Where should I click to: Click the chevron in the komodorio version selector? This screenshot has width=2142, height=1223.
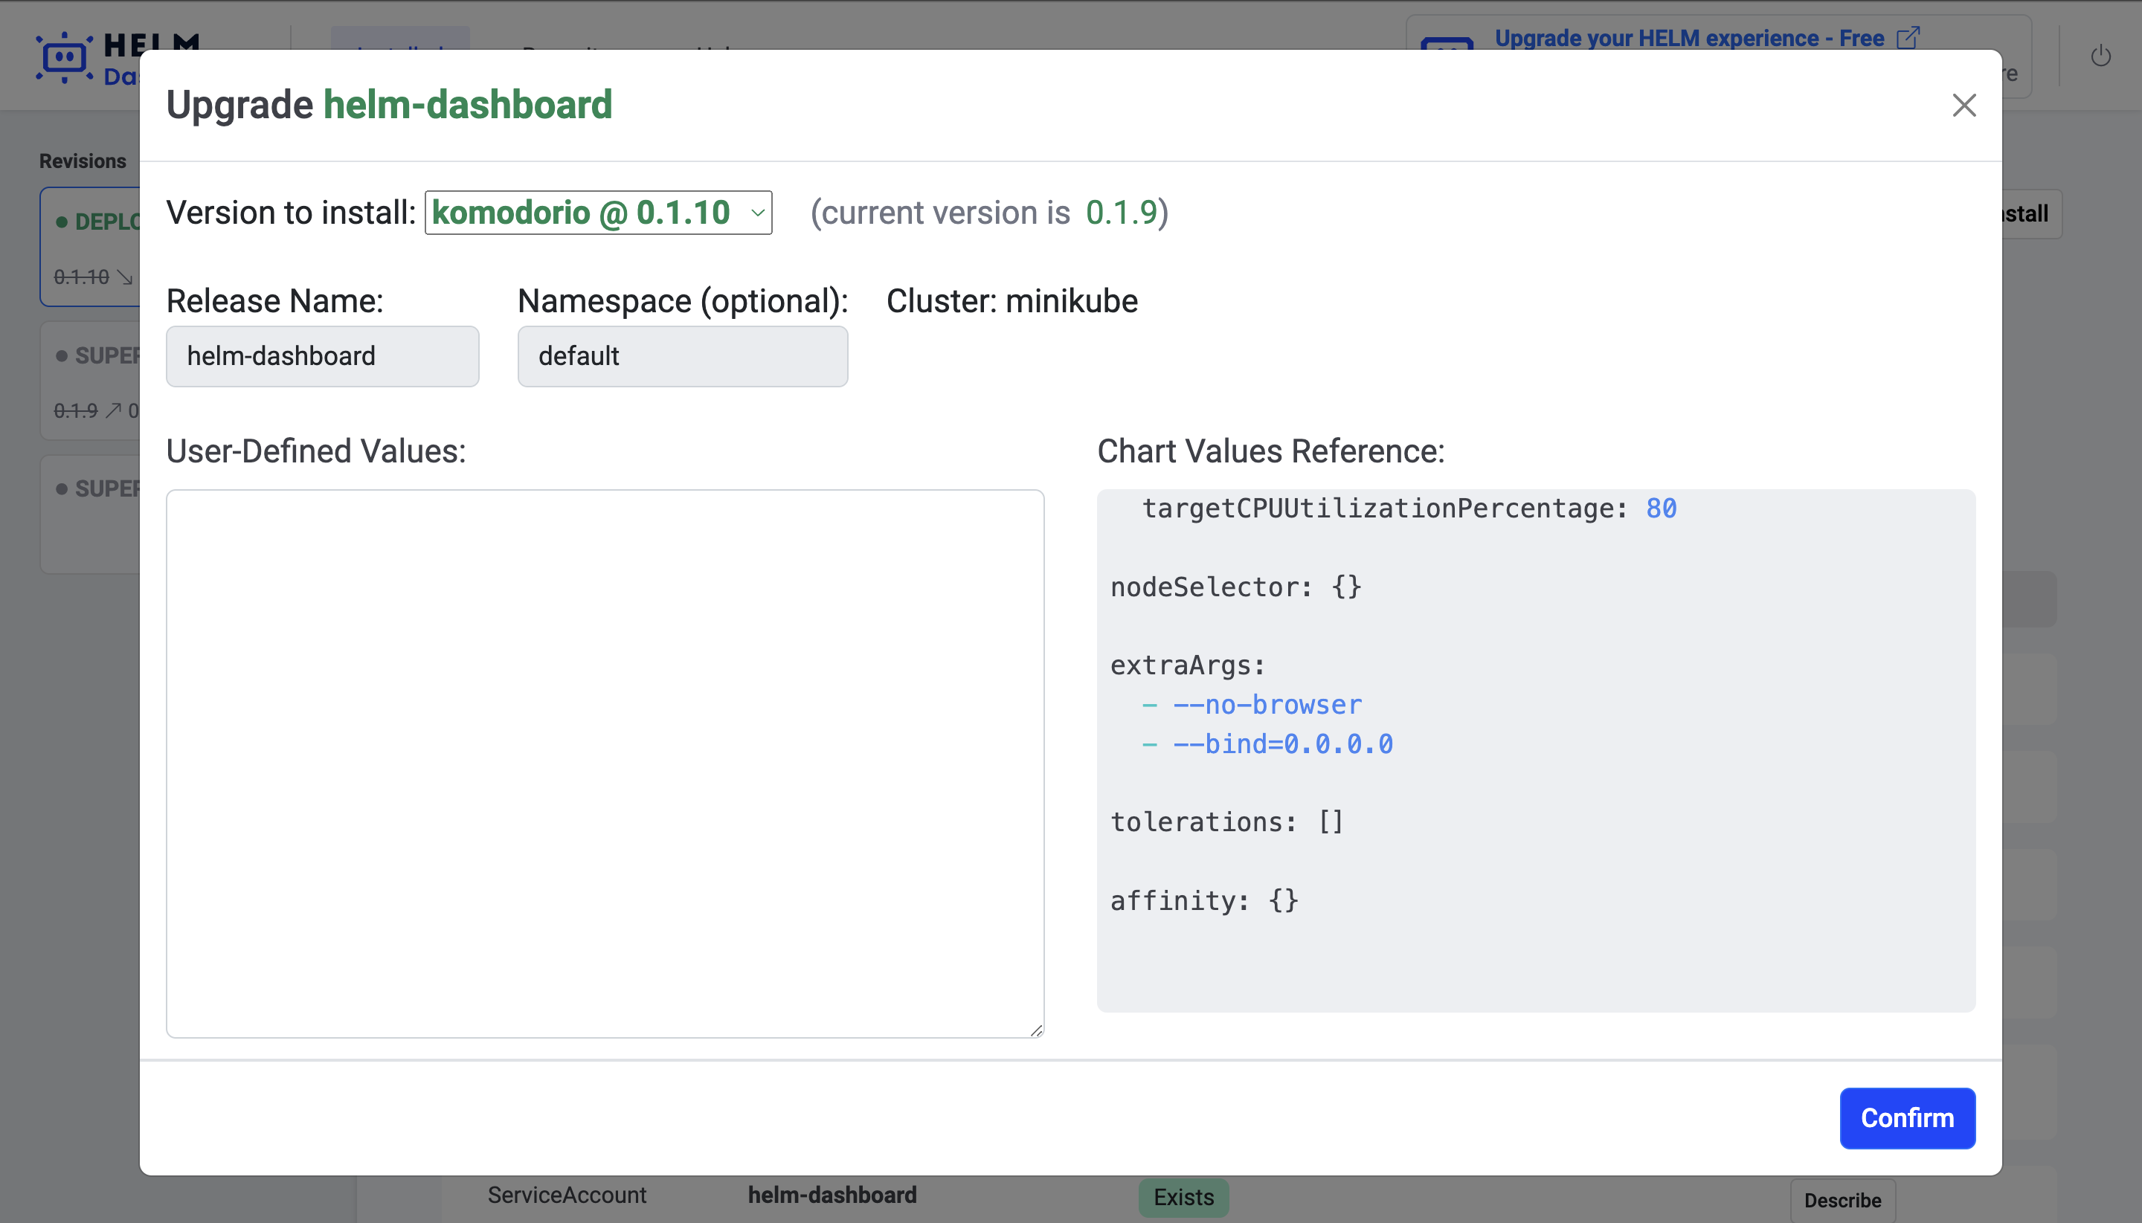click(x=757, y=213)
